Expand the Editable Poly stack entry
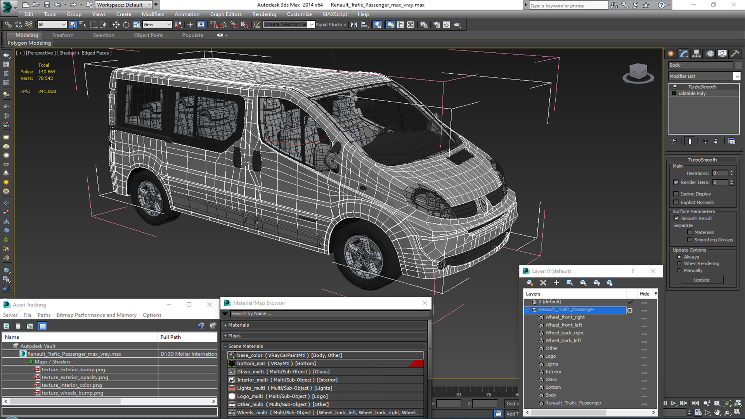This screenshot has width=745, height=419. click(674, 93)
